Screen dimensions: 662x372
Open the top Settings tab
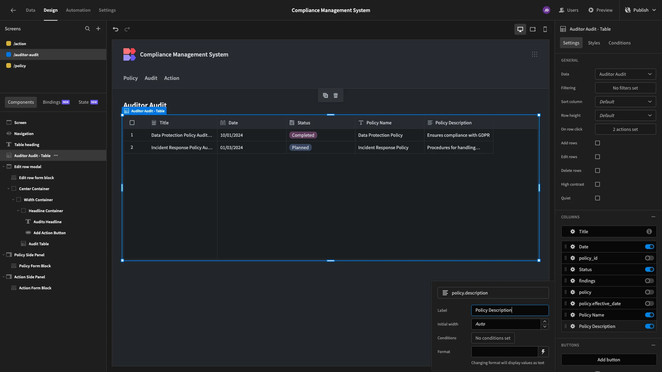(x=107, y=10)
